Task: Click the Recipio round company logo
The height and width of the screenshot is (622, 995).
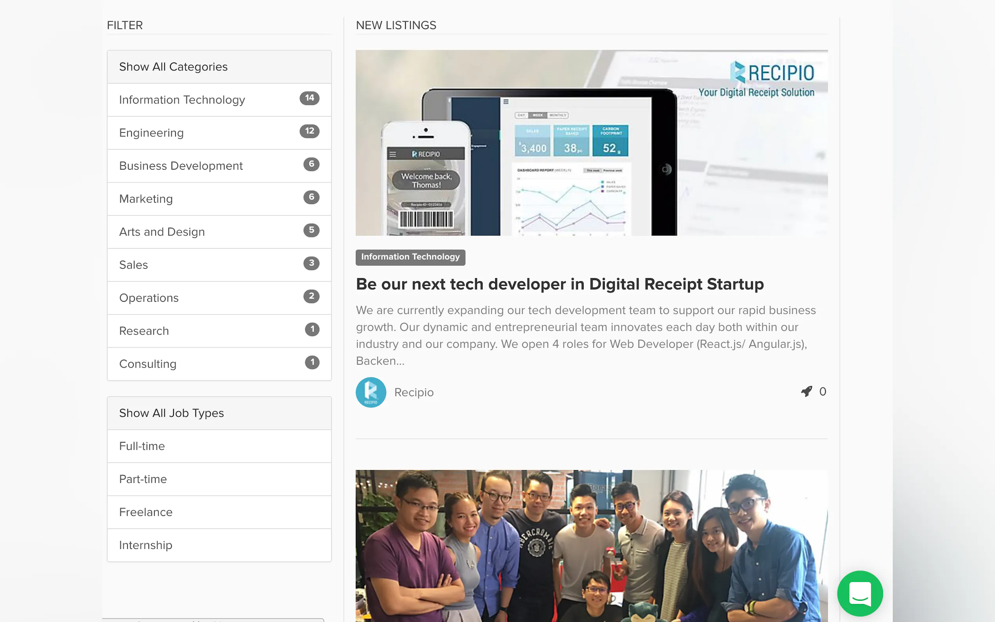Action: (371, 392)
